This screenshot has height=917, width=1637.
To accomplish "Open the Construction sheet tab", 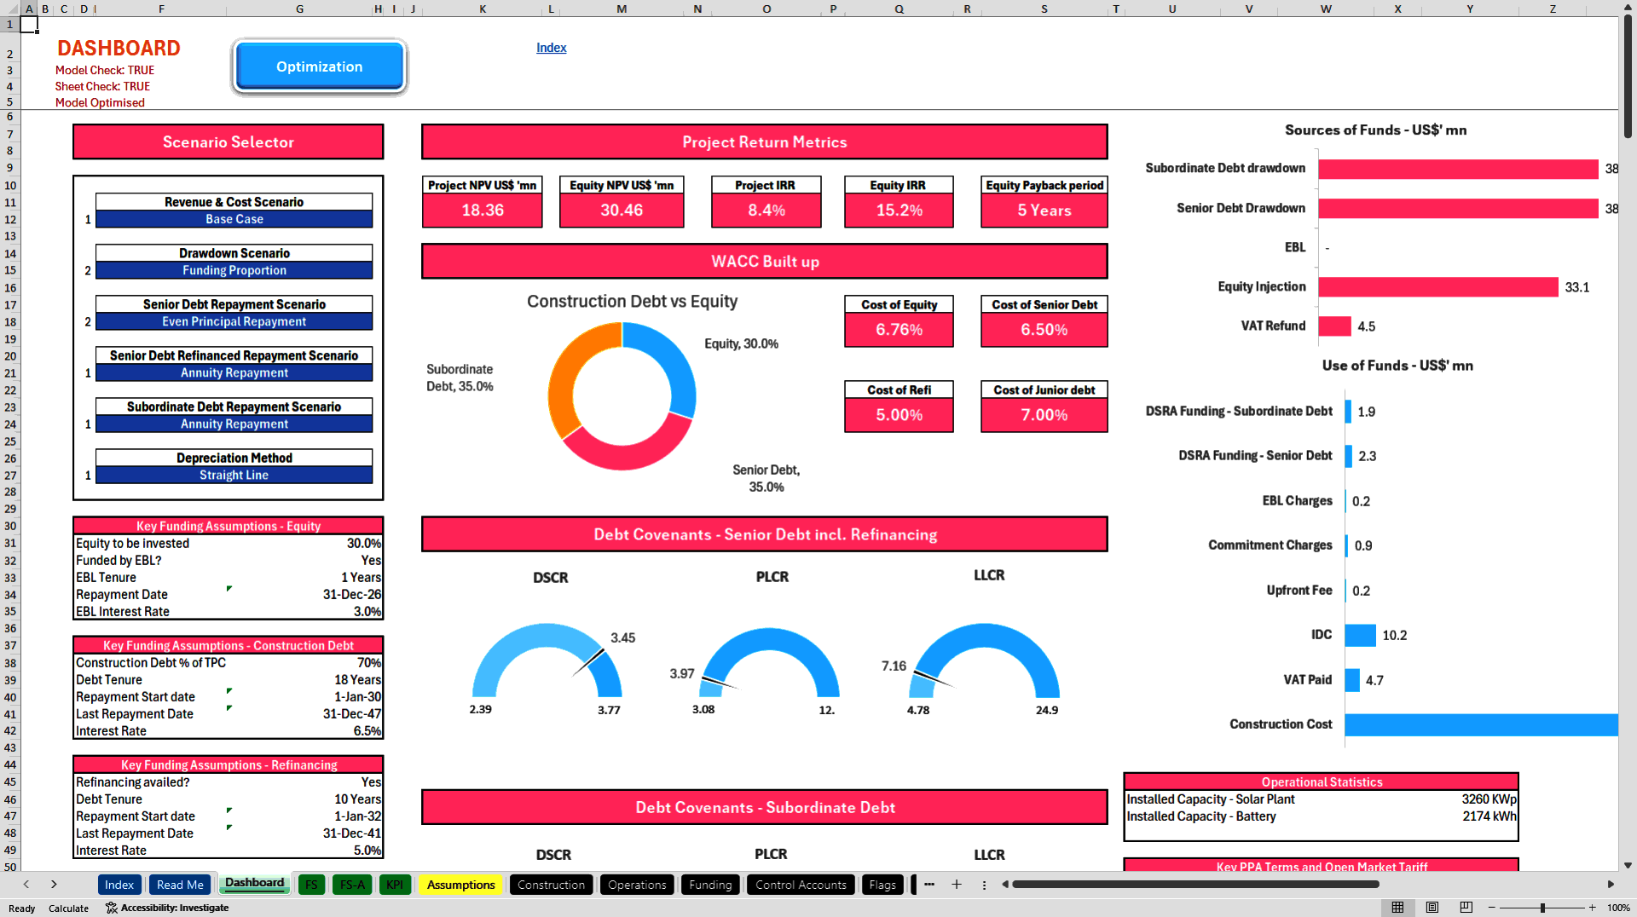I will [x=551, y=885].
